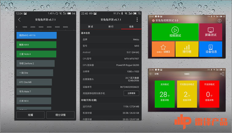Click the 运行内存 1156 / 2724 MB row
Screen dimensions: 232x133
pos(111,107)
